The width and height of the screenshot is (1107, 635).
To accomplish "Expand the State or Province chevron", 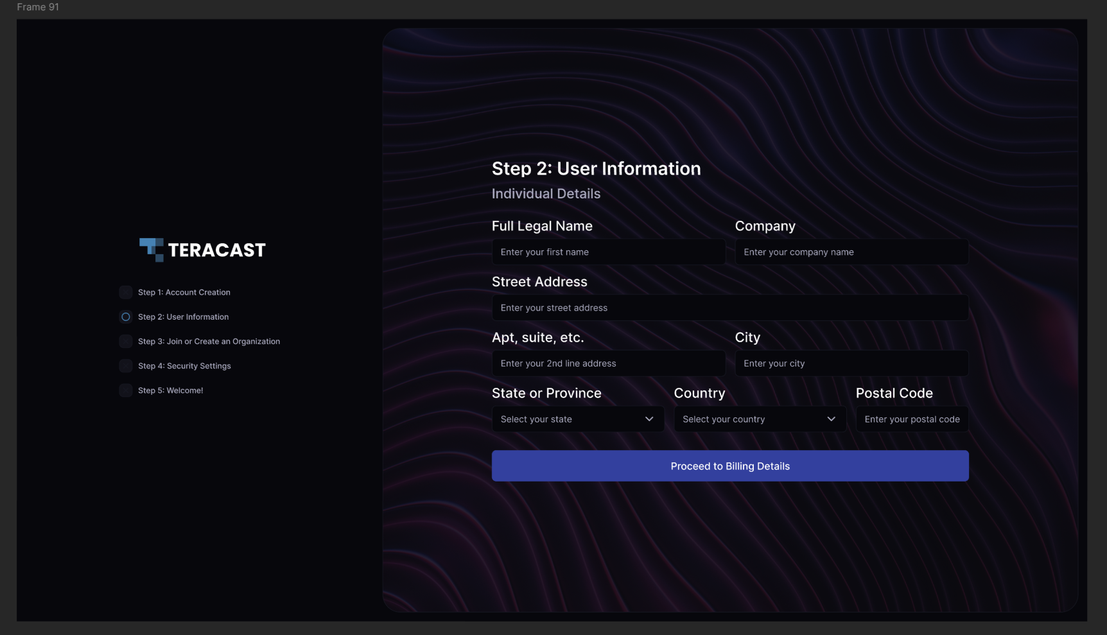I will pos(649,419).
